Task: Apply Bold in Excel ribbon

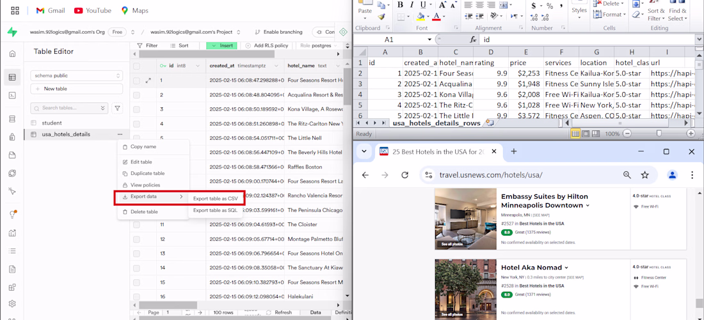Action: click(x=400, y=4)
